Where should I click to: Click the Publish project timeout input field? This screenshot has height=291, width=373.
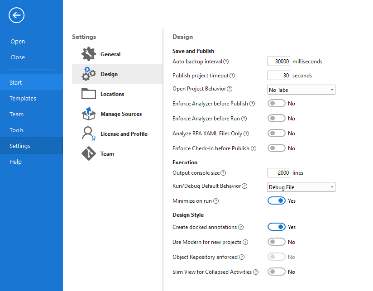[x=278, y=76]
